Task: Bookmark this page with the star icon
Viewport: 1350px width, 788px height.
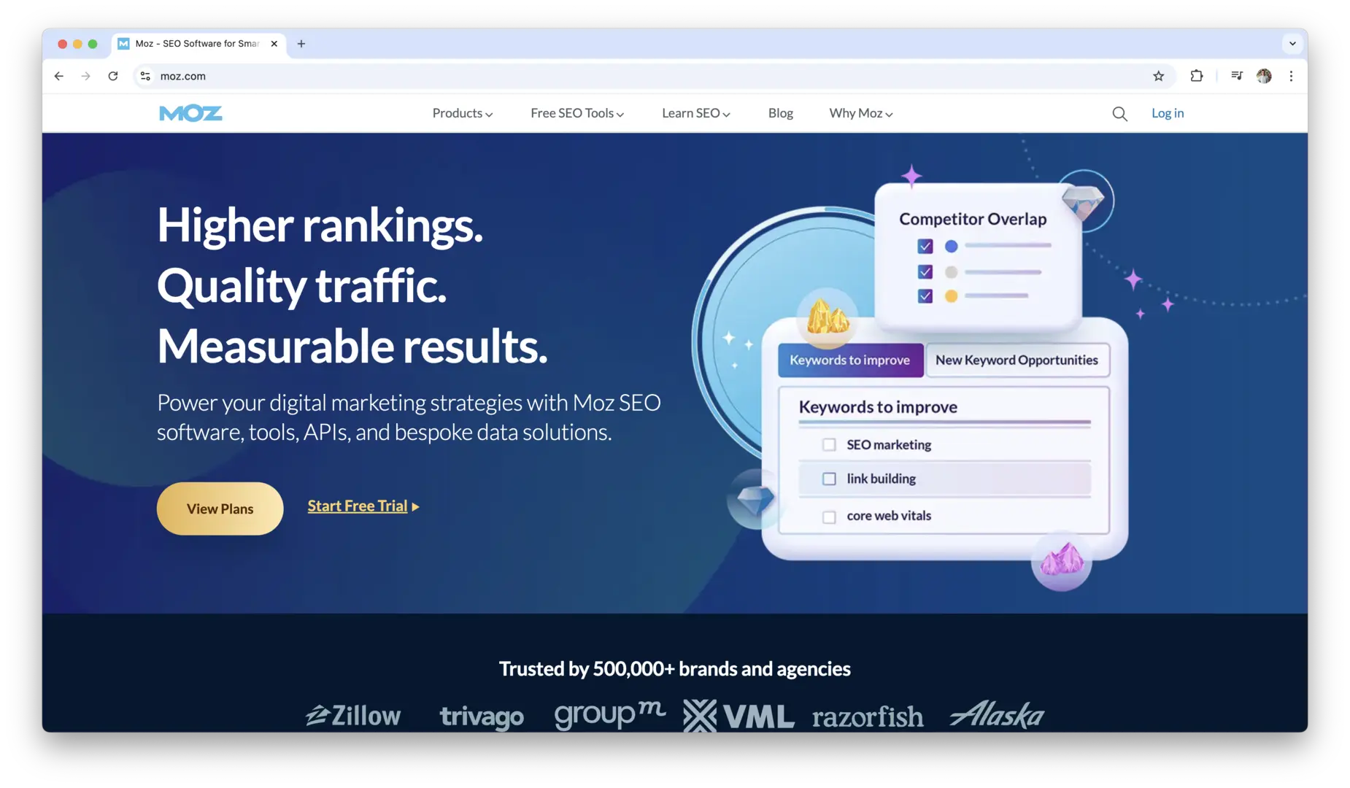Action: click(1158, 76)
